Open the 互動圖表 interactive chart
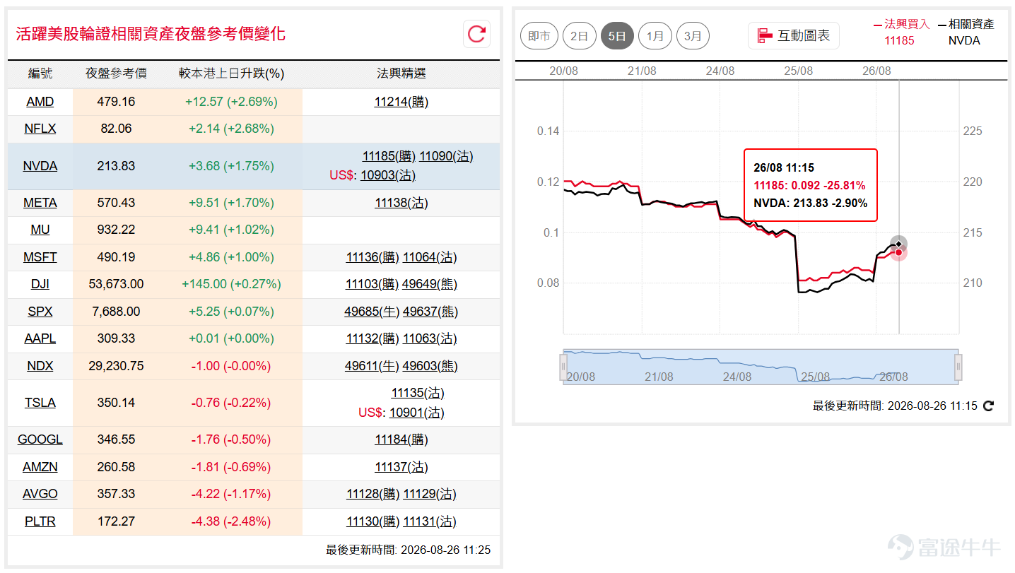The height and width of the screenshot is (573, 1015). pyautogui.click(x=793, y=35)
